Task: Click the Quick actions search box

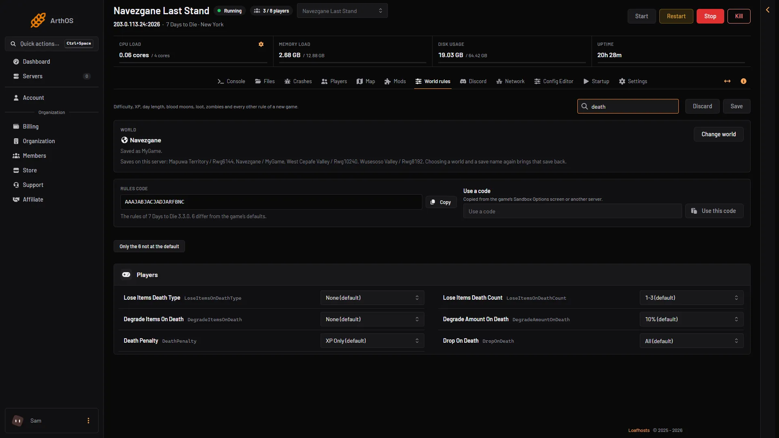Action: point(52,43)
